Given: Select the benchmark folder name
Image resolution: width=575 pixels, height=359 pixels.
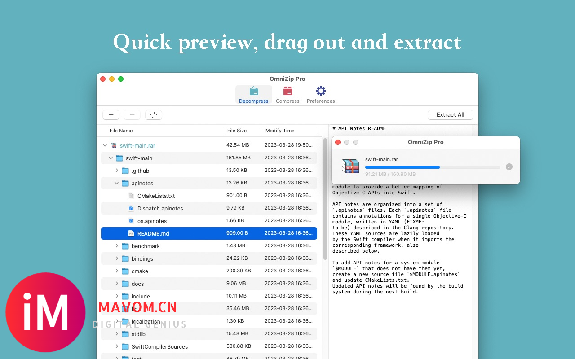Looking at the screenshot, I should [146, 246].
